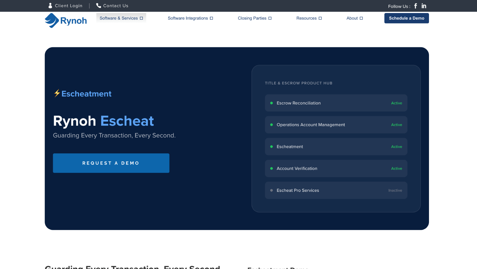Screen dimensions: 477x269
Task: Open the Facebook page icon
Action: (415, 6)
